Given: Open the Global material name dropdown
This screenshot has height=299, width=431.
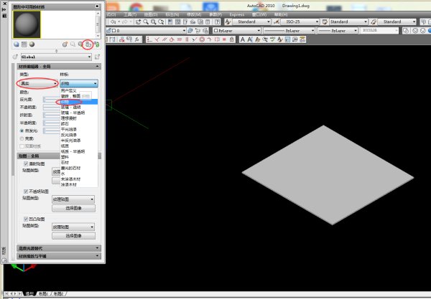Looking at the screenshot, I should [56, 57].
